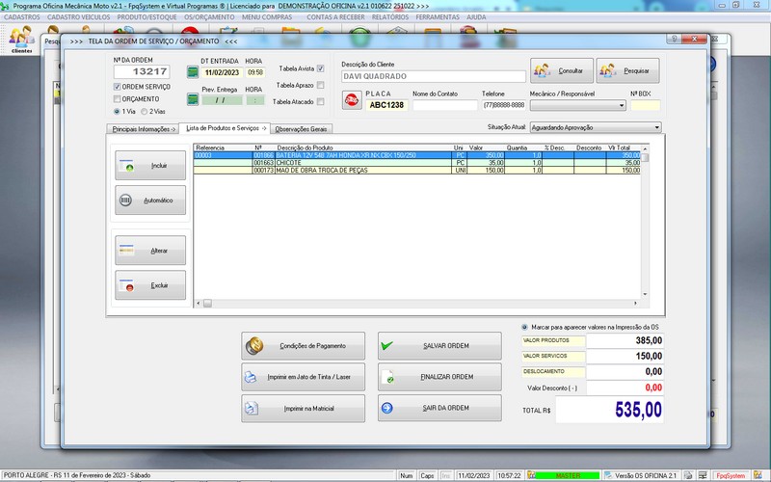The image size is (771, 482).
Task: Enable the Tabela Atacado checkbox
Action: click(321, 102)
